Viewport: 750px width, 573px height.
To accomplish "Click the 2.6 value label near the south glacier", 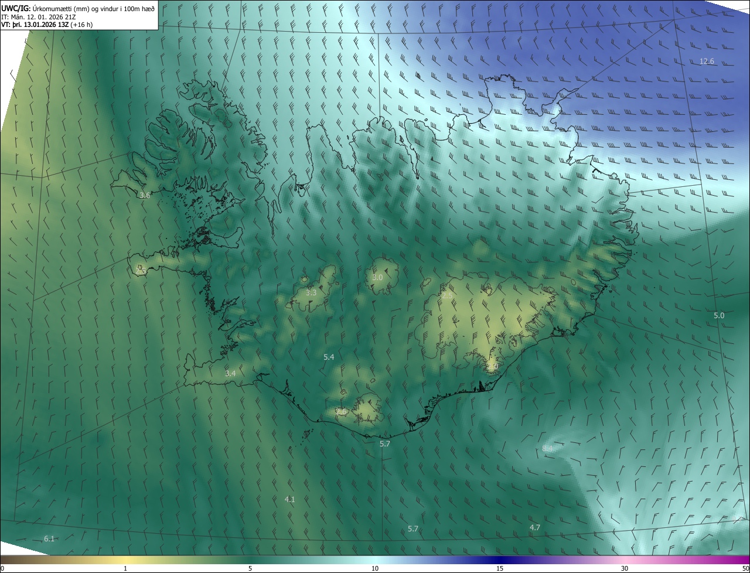I will click(341, 412).
